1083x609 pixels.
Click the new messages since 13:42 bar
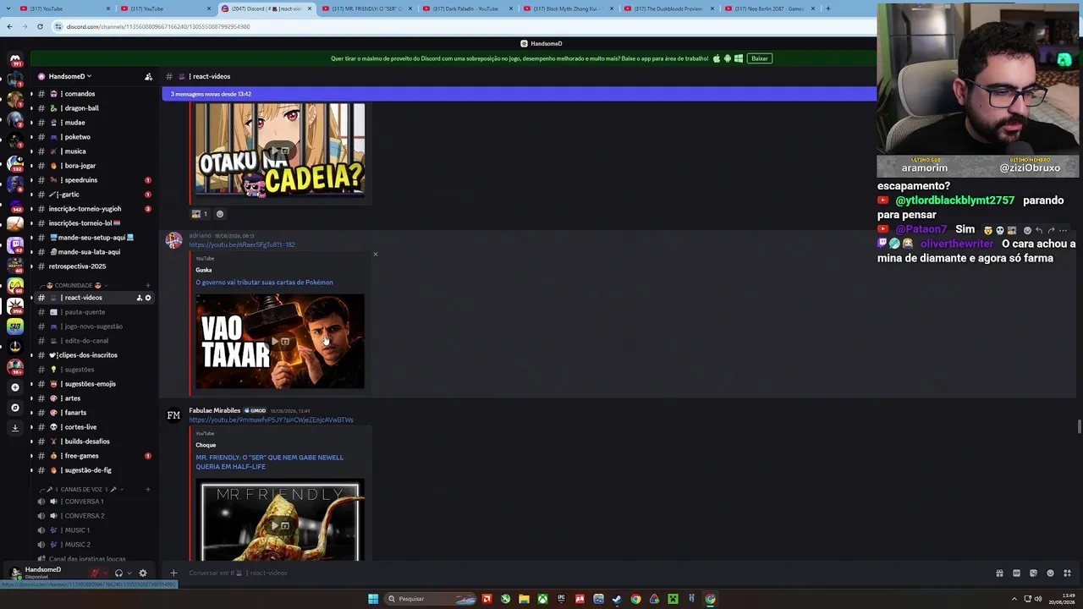pos(519,94)
